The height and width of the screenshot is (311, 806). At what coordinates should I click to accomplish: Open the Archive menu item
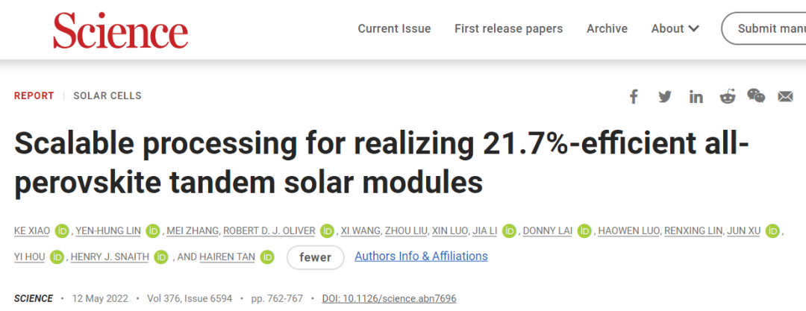point(607,28)
